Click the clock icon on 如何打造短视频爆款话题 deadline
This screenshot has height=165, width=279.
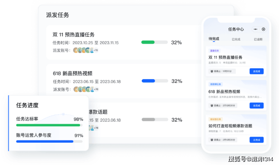(x=212, y=140)
